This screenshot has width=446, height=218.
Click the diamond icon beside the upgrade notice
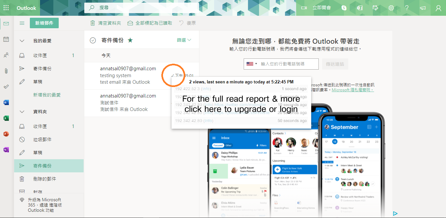tap(22, 200)
